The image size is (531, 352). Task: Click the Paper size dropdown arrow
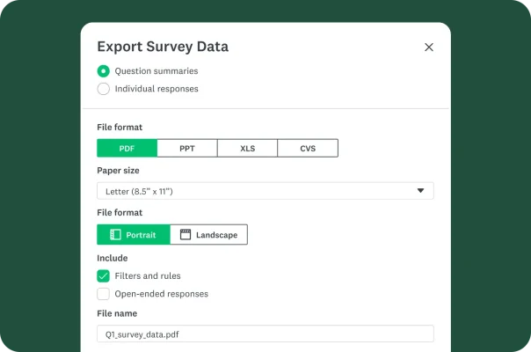(x=420, y=191)
